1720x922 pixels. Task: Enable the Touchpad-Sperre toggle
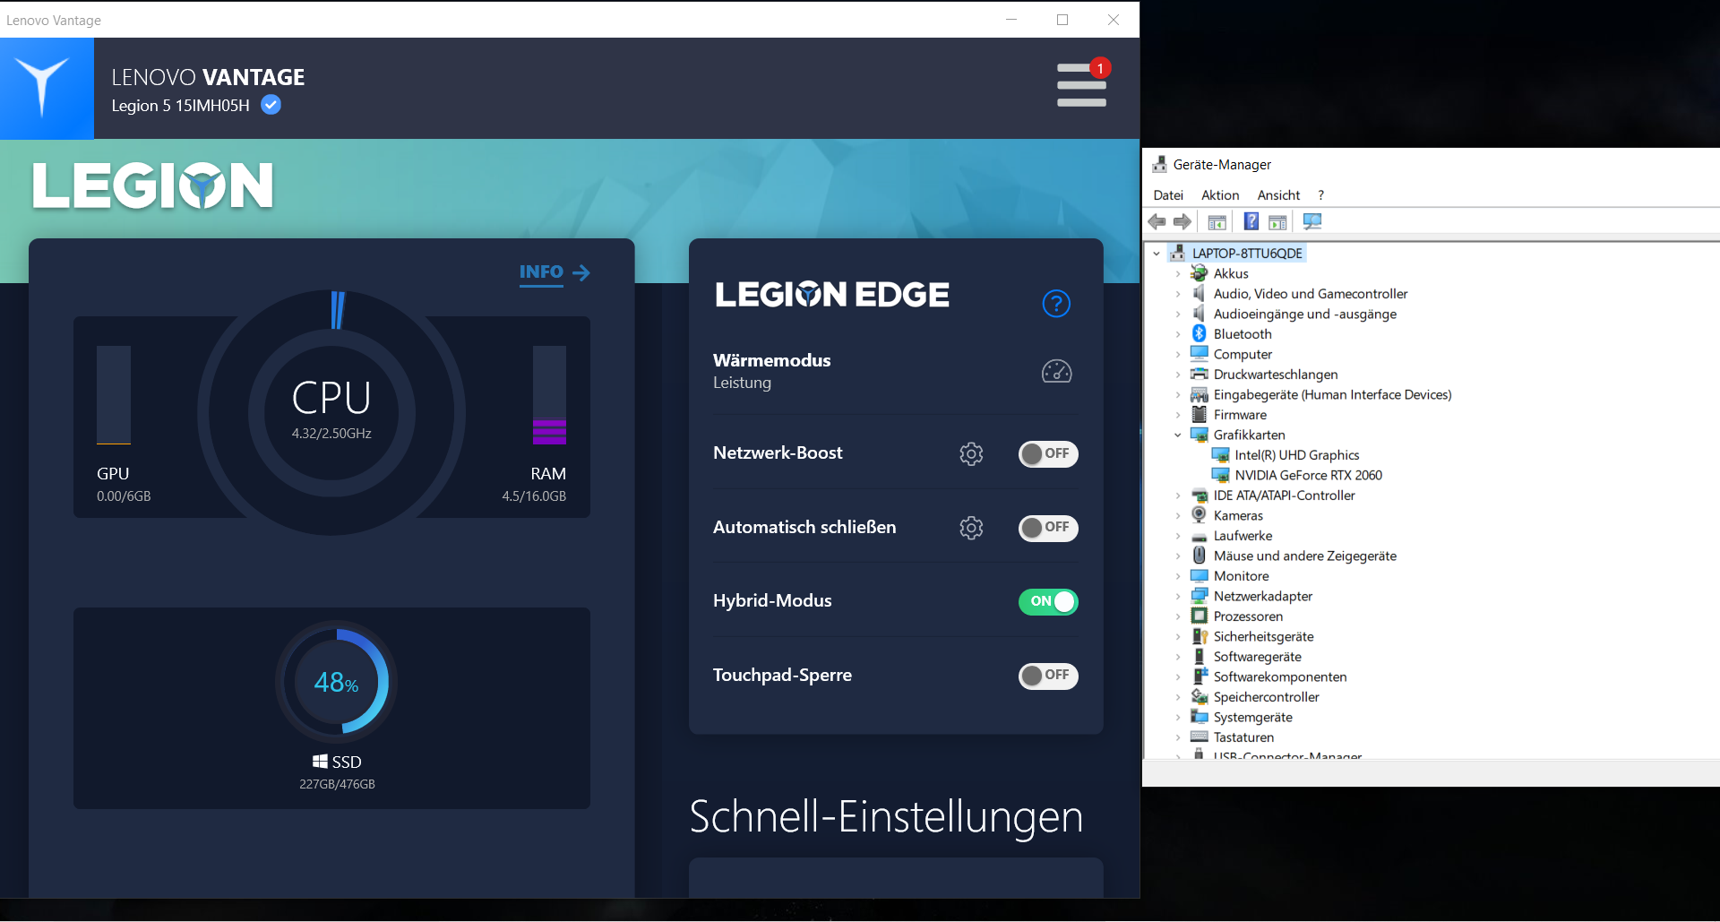coord(1048,676)
